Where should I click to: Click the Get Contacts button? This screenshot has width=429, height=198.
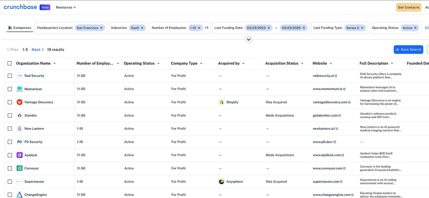(408, 7)
